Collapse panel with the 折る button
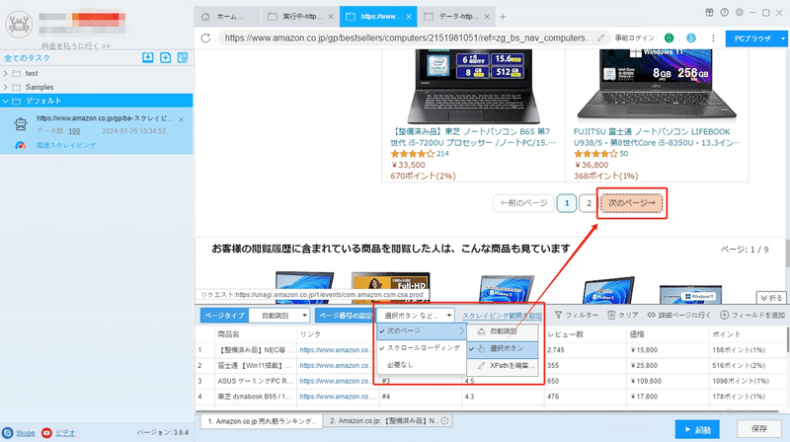This screenshot has width=790, height=442. click(x=771, y=298)
